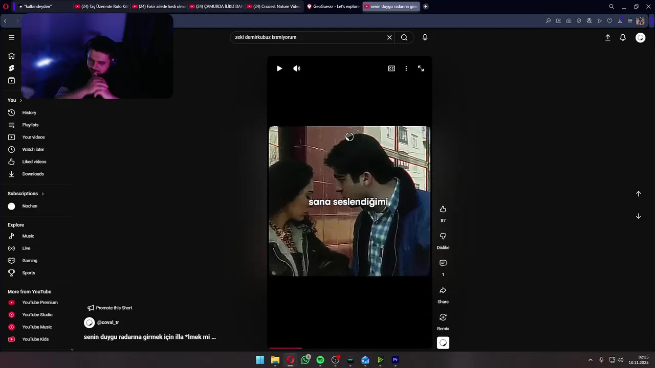Open the YouTube account avatar menu

pos(640,37)
